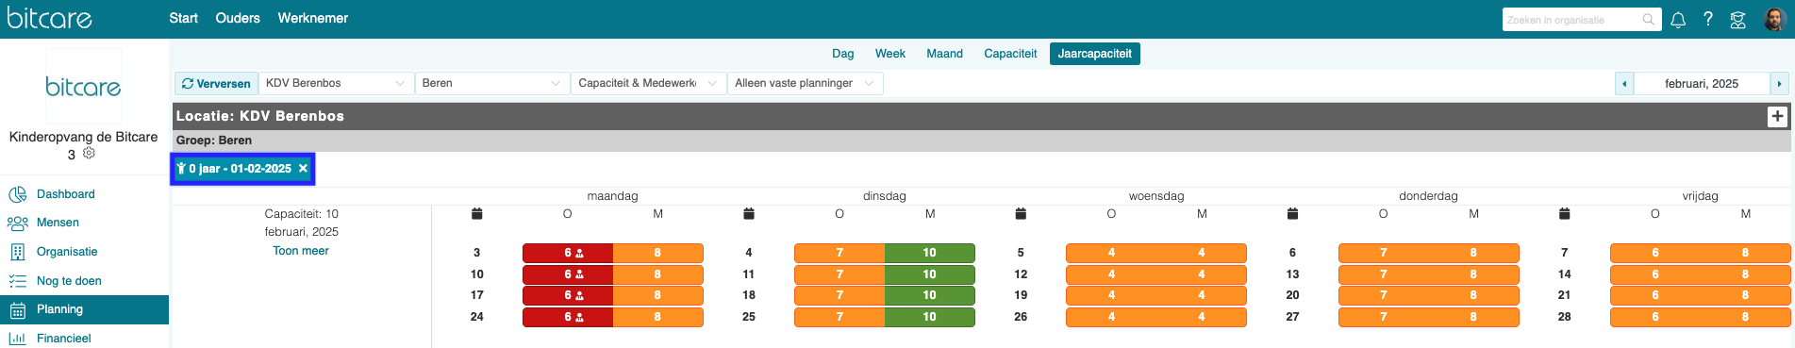Open the calendar icon under maandag

(x=477, y=214)
